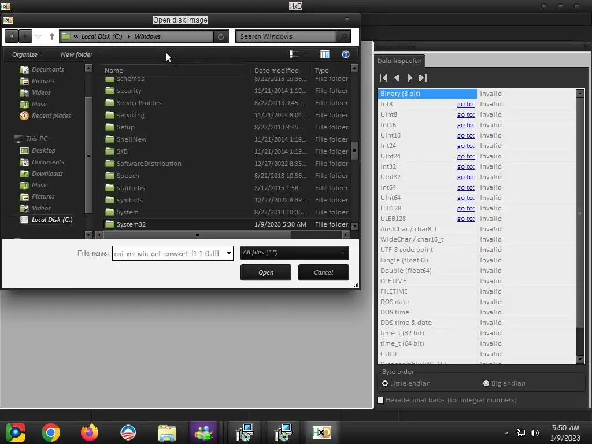Click Windows in the address path

[147, 36]
